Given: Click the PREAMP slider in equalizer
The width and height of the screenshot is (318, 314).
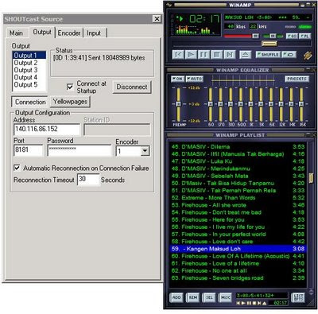Looking at the screenshot, I should pos(179,104).
